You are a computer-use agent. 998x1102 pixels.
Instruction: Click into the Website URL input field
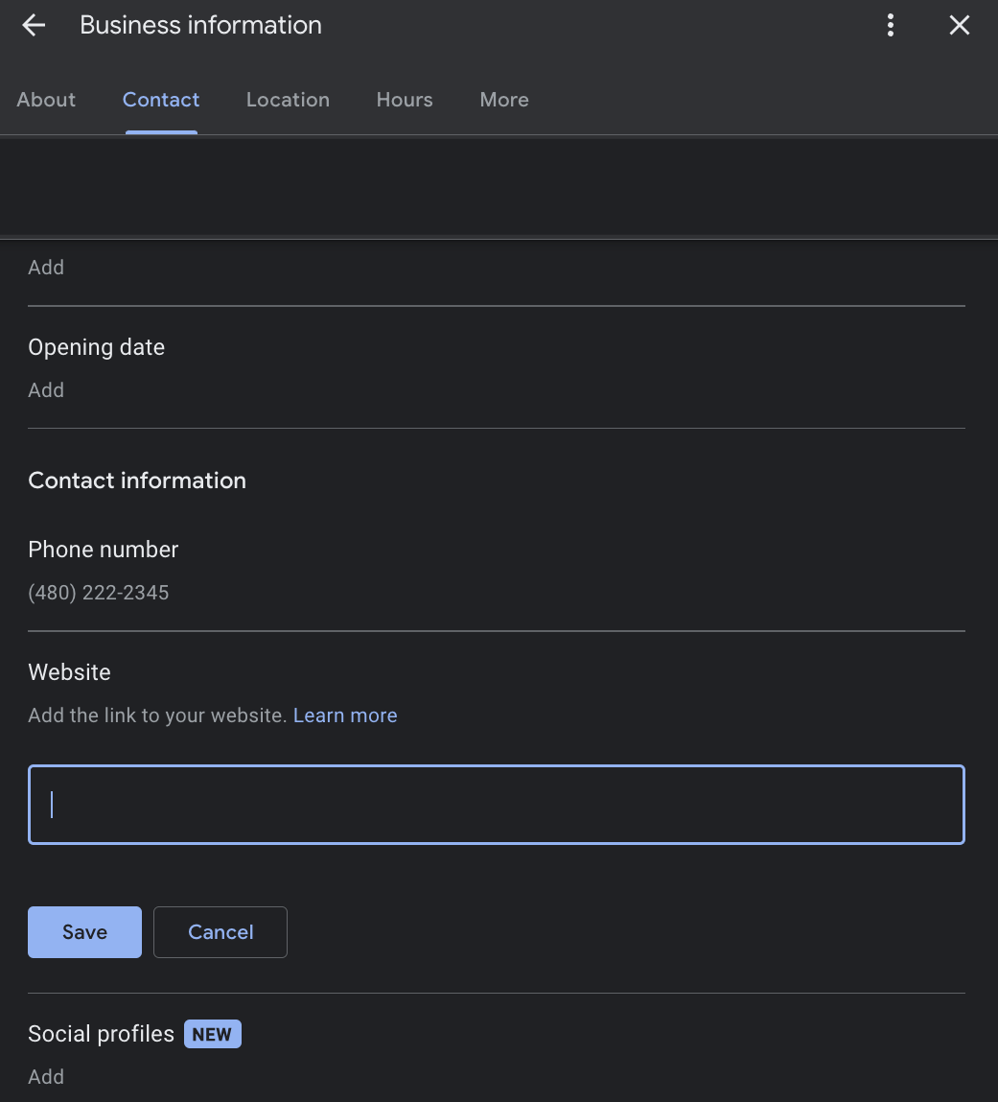pos(497,805)
